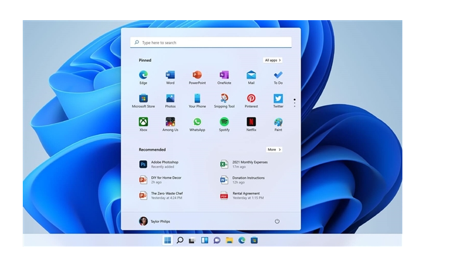The height and width of the screenshot is (258, 472).
Task: Expand More recommended items
Action: coord(273,150)
